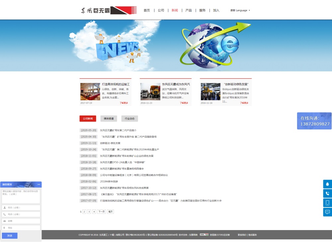Jump to the 尾页 last page
The width and height of the screenshot is (332, 242).
pyautogui.click(x=110, y=211)
